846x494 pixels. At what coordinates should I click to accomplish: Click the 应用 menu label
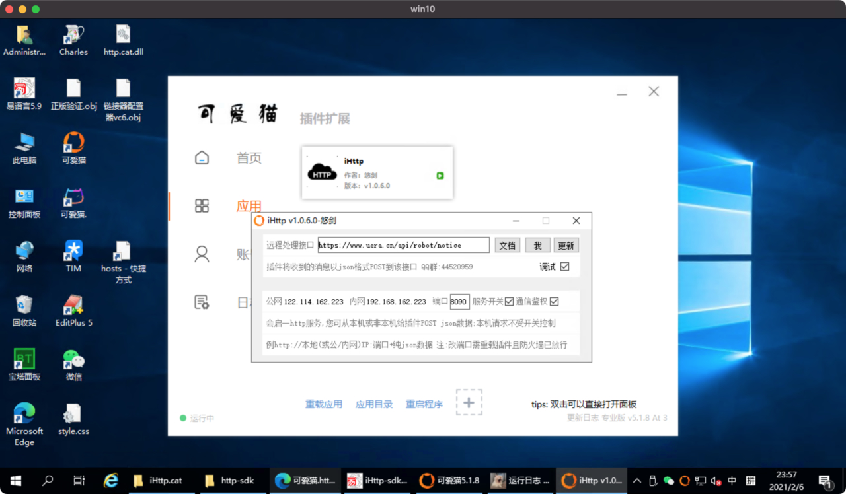(249, 206)
